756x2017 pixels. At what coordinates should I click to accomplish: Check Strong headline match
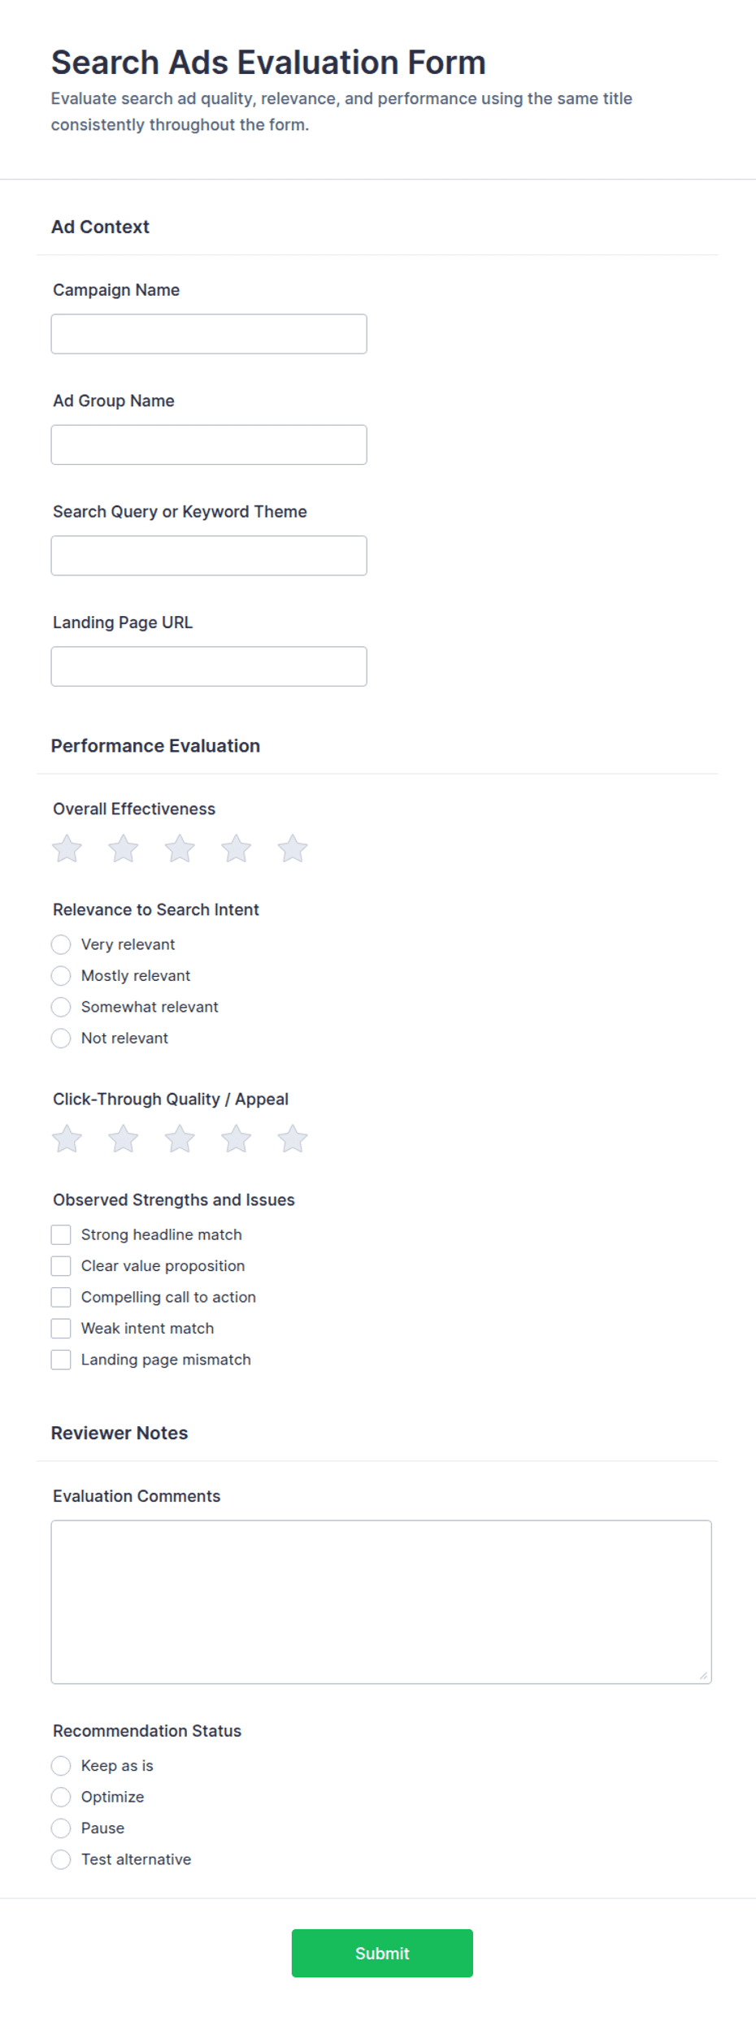(61, 1234)
